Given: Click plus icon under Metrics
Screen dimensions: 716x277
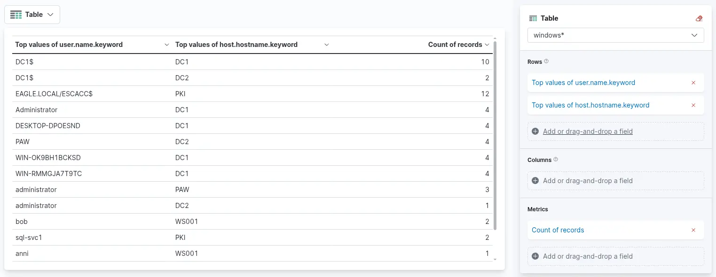Looking at the screenshot, I should [535, 256].
